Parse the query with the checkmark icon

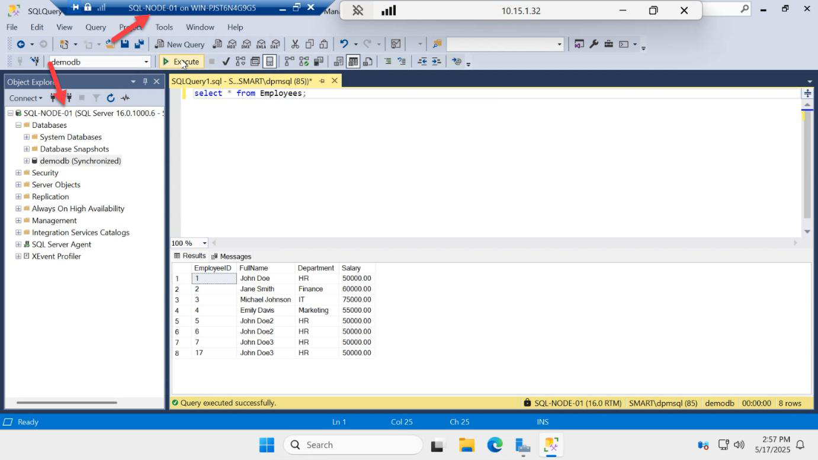226,62
